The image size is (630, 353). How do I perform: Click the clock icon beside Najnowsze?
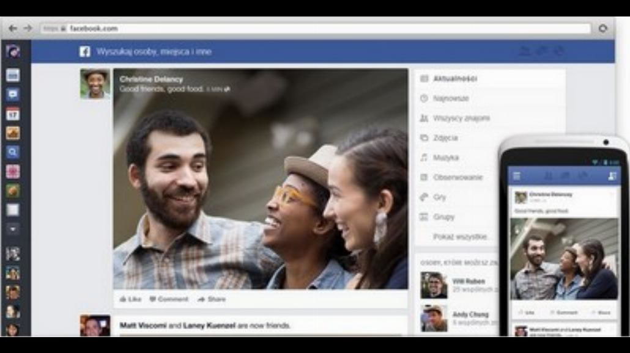click(424, 98)
